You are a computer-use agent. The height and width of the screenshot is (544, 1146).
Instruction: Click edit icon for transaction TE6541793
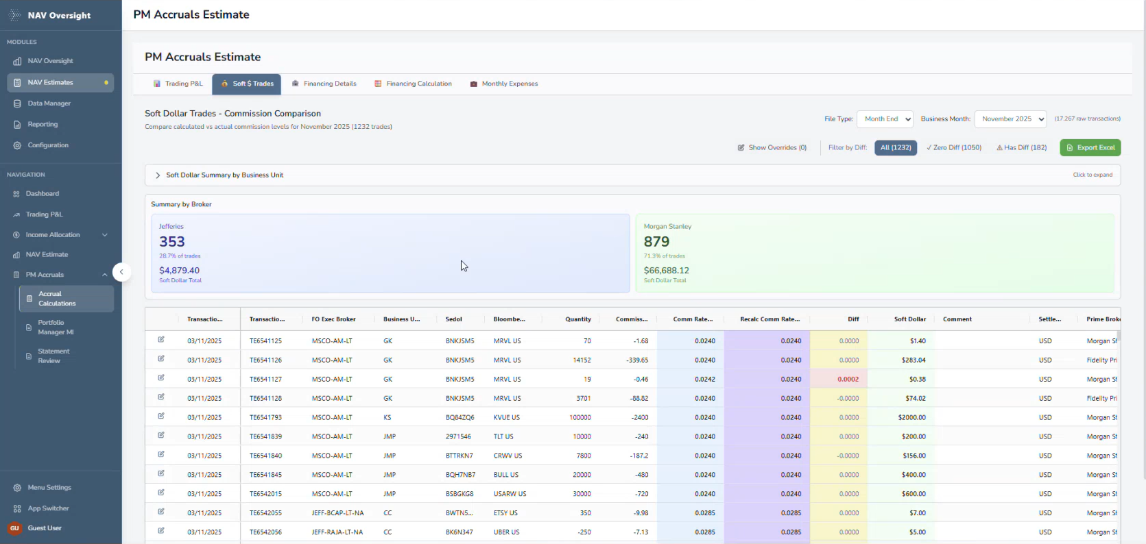(x=161, y=417)
